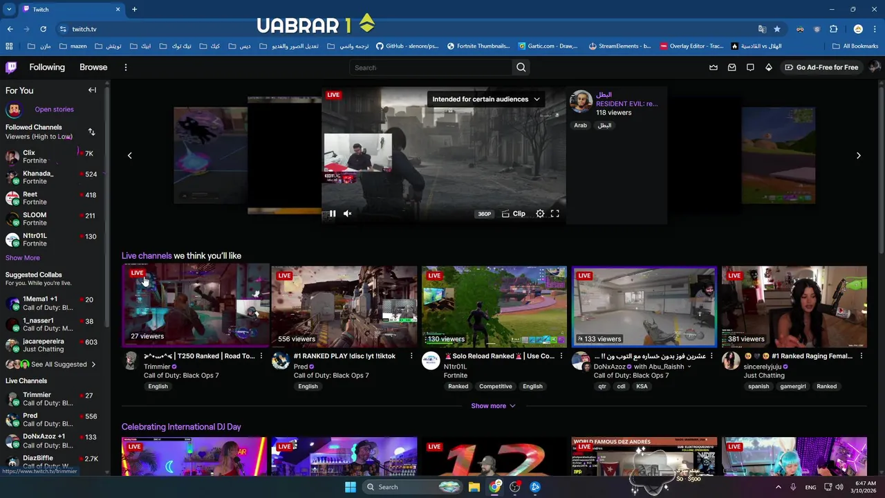Reload the page in Chrome
This screenshot has width=885, height=498.
[43, 29]
